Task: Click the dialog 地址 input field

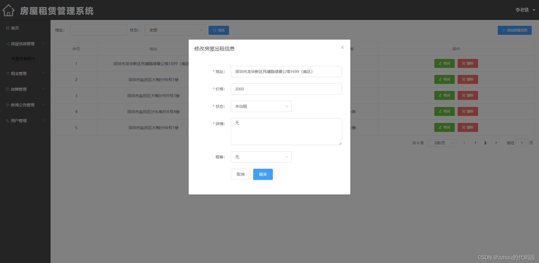Action: pos(286,72)
